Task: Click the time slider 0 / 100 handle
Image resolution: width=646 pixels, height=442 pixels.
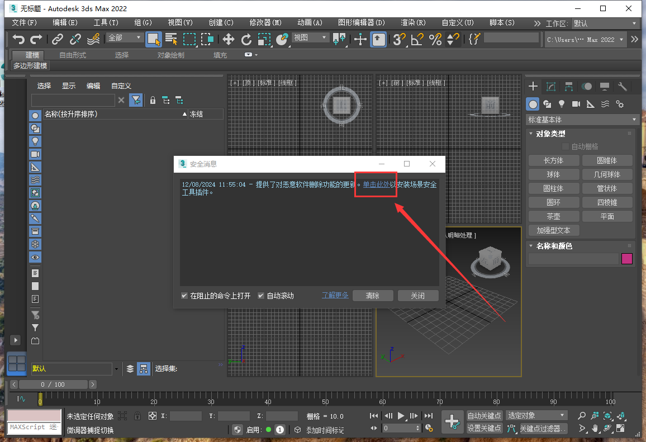Action: (53, 384)
